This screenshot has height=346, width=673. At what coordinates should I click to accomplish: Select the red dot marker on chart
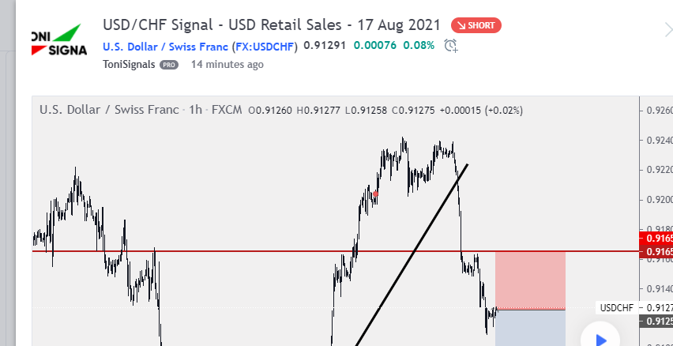tap(375, 194)
